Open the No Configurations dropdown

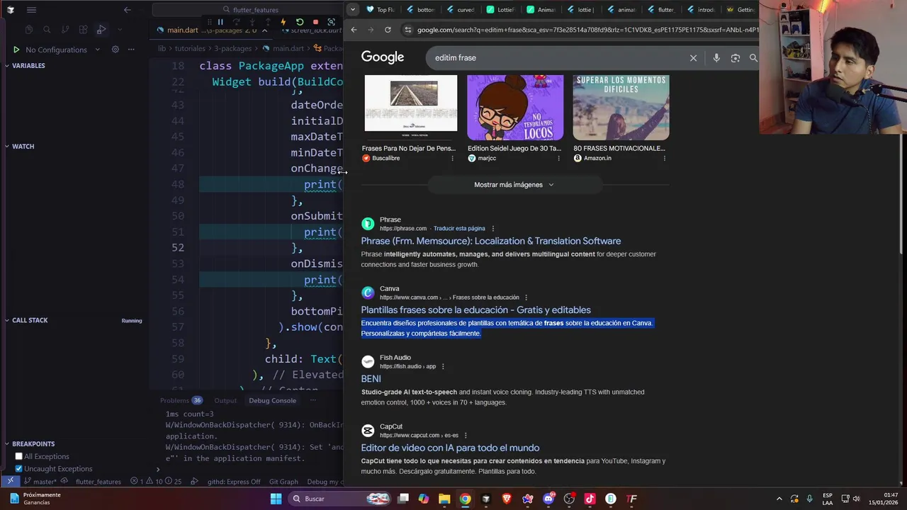62,50
